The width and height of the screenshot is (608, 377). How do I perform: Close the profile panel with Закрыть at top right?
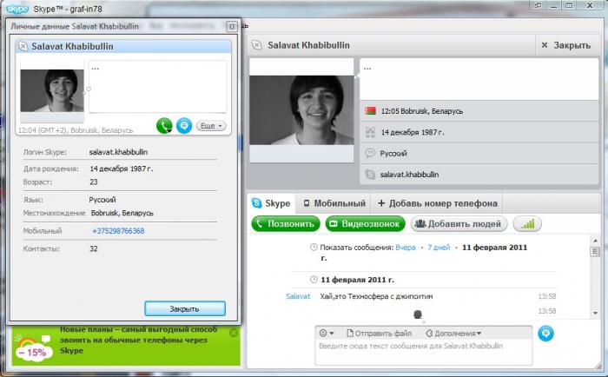(565, 45)
